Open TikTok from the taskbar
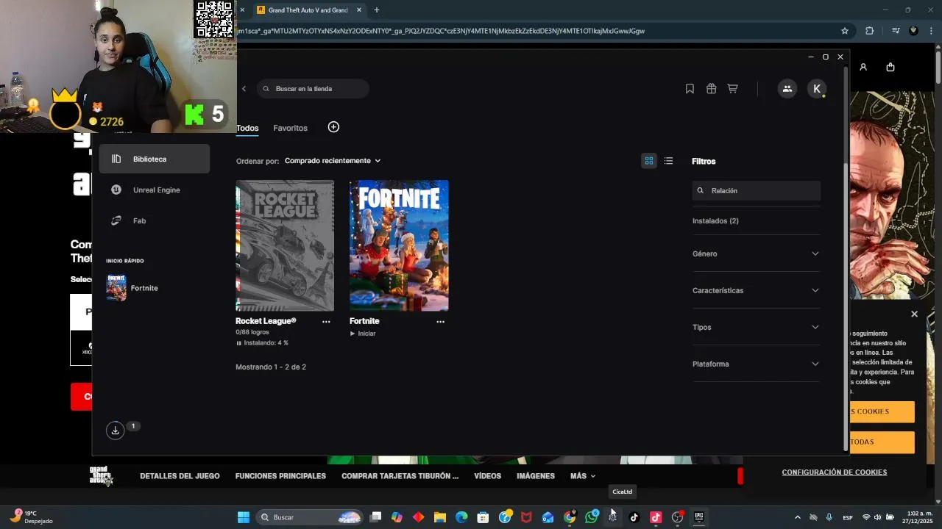Image resolution: width=942 pixels, height=529 pixels. 634,517
